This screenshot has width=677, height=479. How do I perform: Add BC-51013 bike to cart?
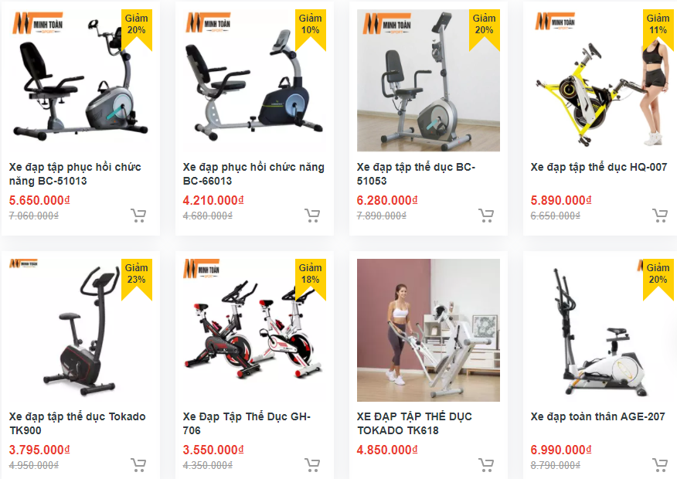point(138,215)
